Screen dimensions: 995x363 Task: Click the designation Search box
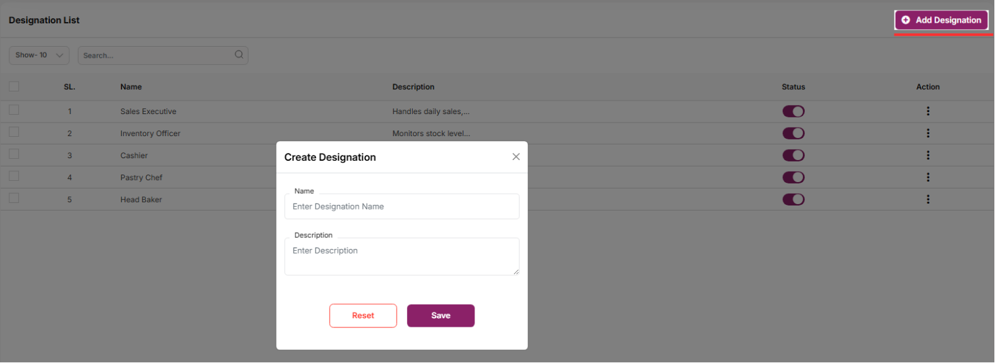157,55
